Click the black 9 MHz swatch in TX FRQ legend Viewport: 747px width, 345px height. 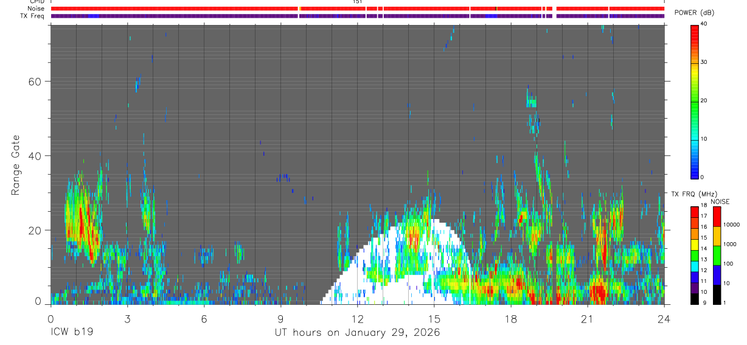[695, 299]
